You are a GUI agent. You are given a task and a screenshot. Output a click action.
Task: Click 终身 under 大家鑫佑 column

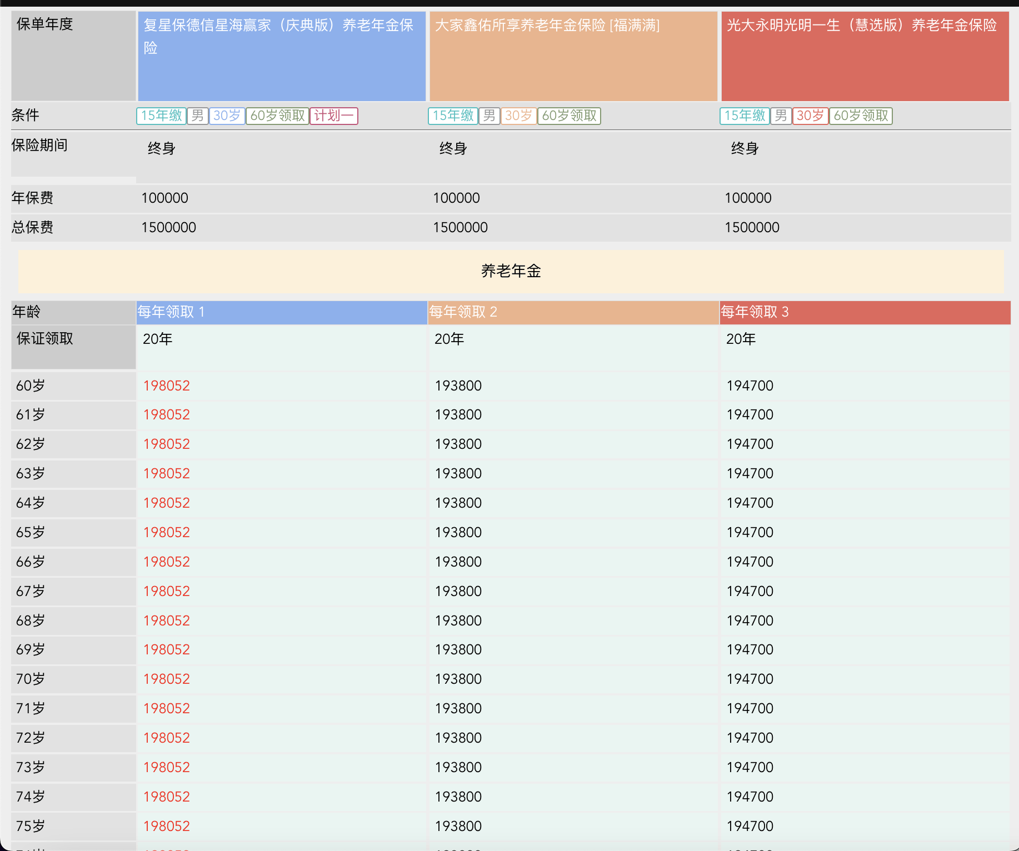(453, 149)
